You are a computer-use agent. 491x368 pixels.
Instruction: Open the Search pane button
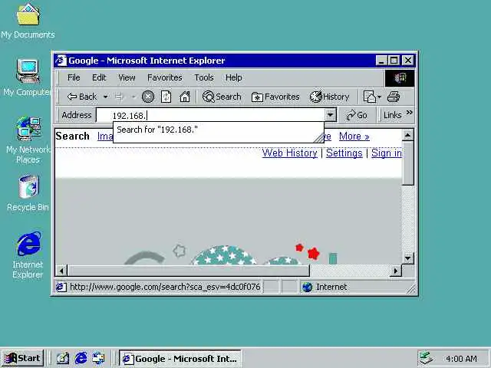pos(222,97)
